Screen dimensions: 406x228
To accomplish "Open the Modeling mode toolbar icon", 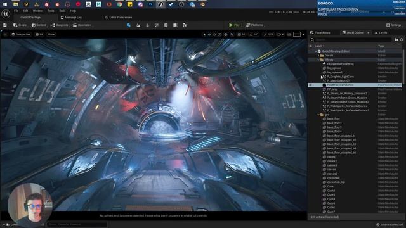I will (x=166, y=25).
